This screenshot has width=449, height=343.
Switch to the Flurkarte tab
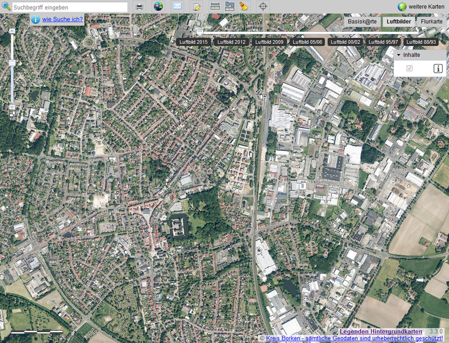coord(432,22)
